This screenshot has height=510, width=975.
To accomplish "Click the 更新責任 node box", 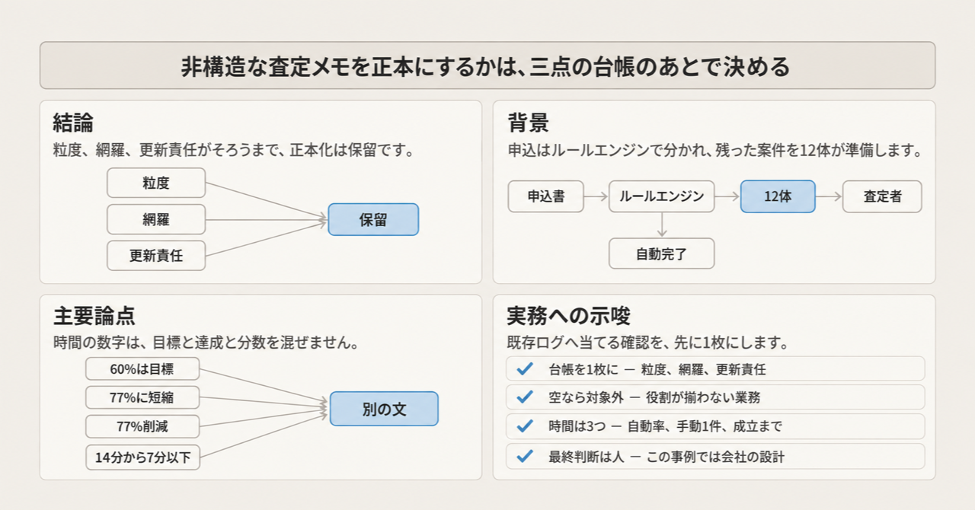I will 156,256.
